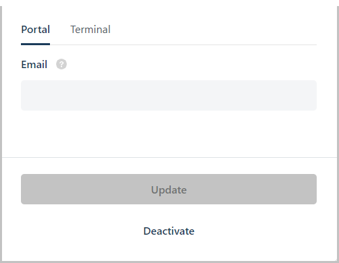Screen dimensions: 339x263
Task: Open the Email question mark tooltip
Action: 61,64
